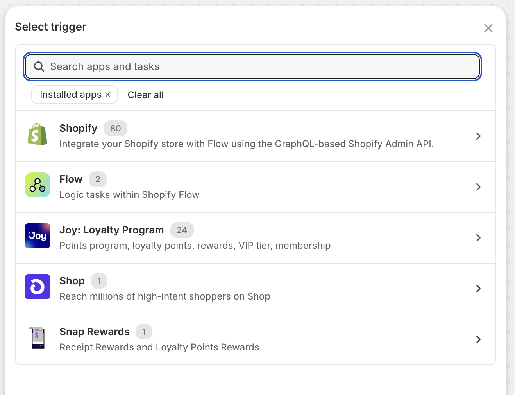515x395 pixels.
Task: Click the Shopify green bag icon
Action: click(38, 135)
